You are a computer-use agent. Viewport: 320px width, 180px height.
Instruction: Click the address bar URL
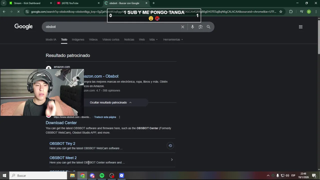[x=153, y=11]
